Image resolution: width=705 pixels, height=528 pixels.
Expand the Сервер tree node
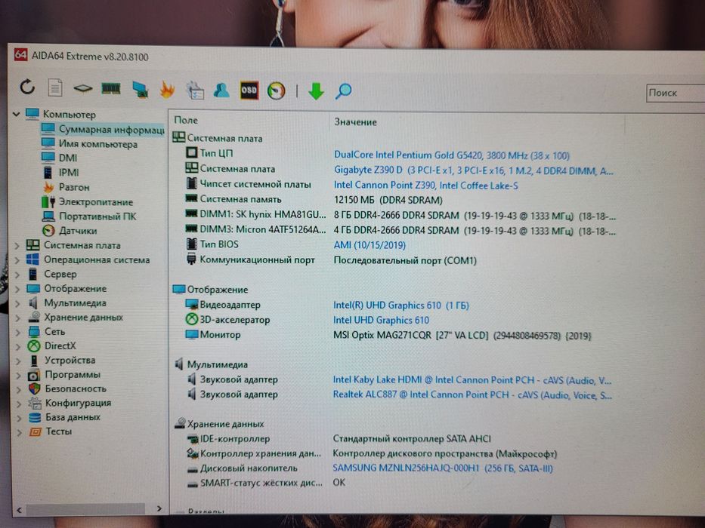click(17, 275)
